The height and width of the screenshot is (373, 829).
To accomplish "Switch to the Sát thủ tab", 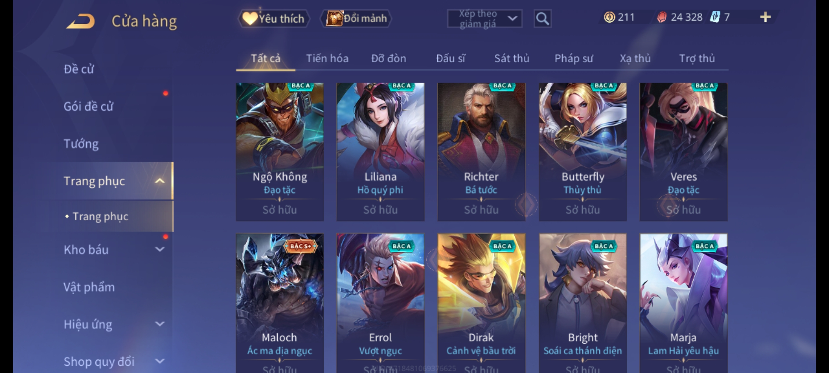I will click(x=512, y=58).
